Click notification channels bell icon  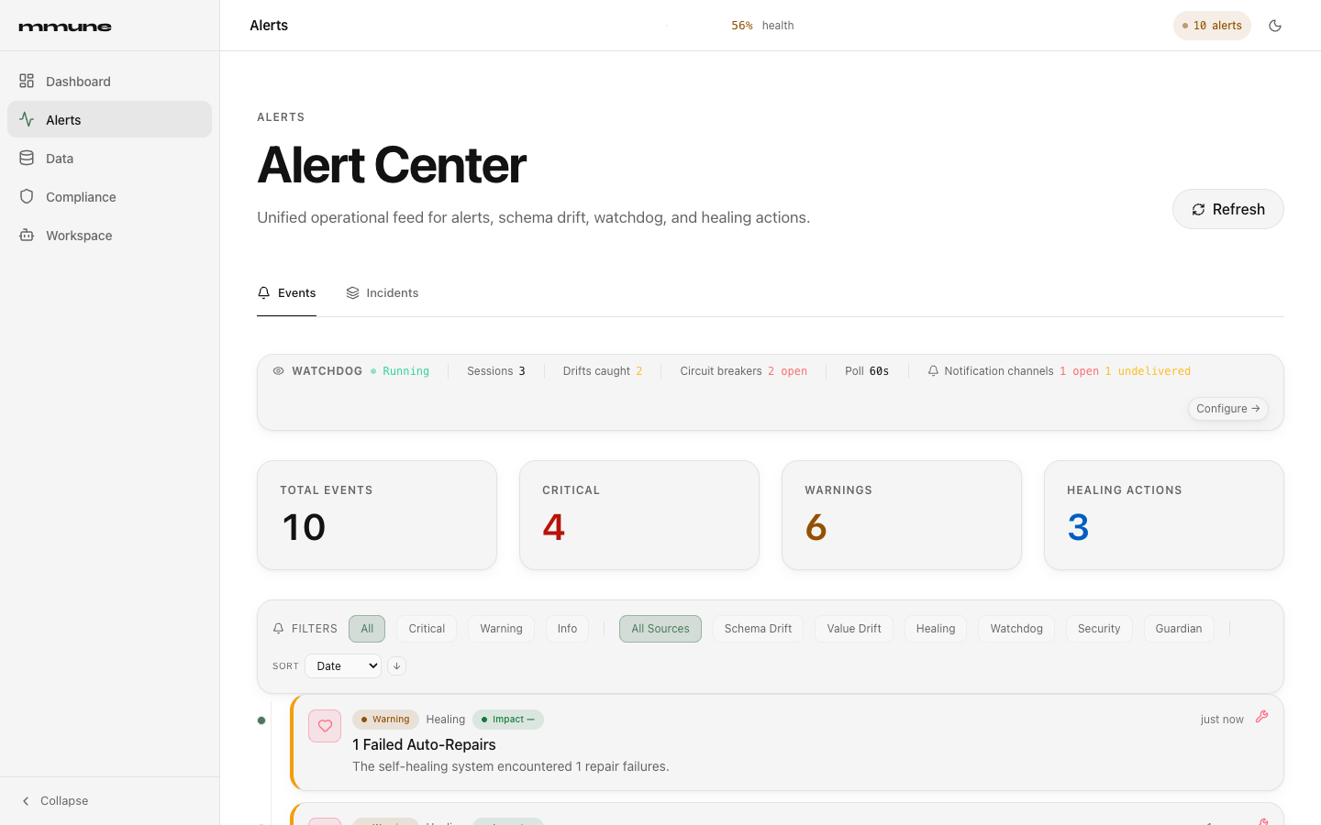click(933, 371)
